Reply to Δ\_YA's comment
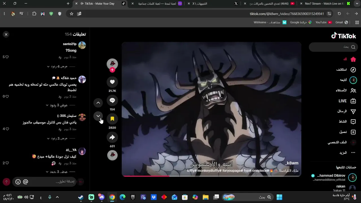The image size is (361, 203). coord(60,163)
